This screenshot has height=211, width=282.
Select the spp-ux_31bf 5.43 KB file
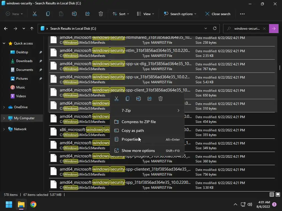(x=162, y=79)
